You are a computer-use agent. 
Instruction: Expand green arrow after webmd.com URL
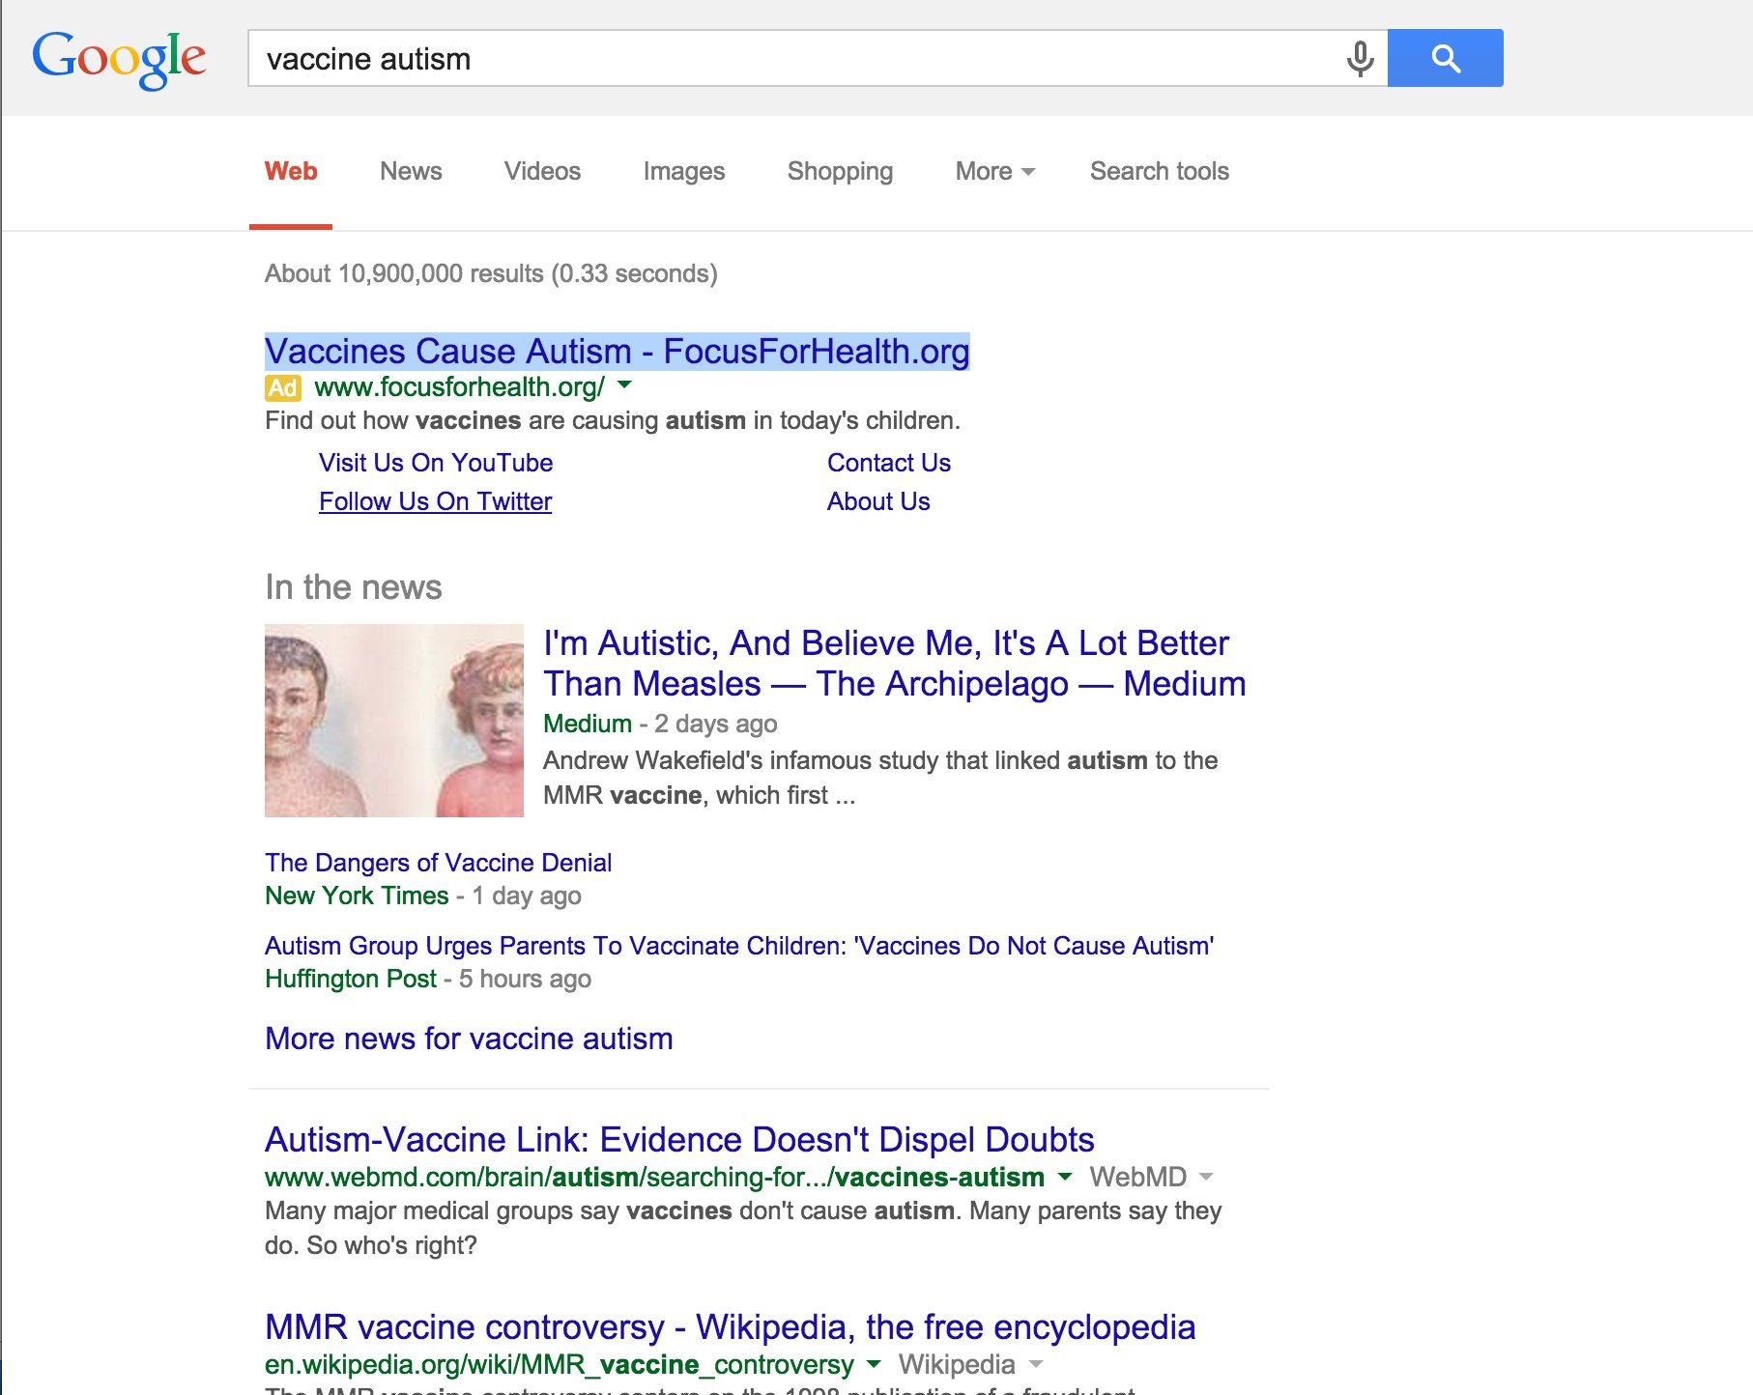pos(1065,1177)
